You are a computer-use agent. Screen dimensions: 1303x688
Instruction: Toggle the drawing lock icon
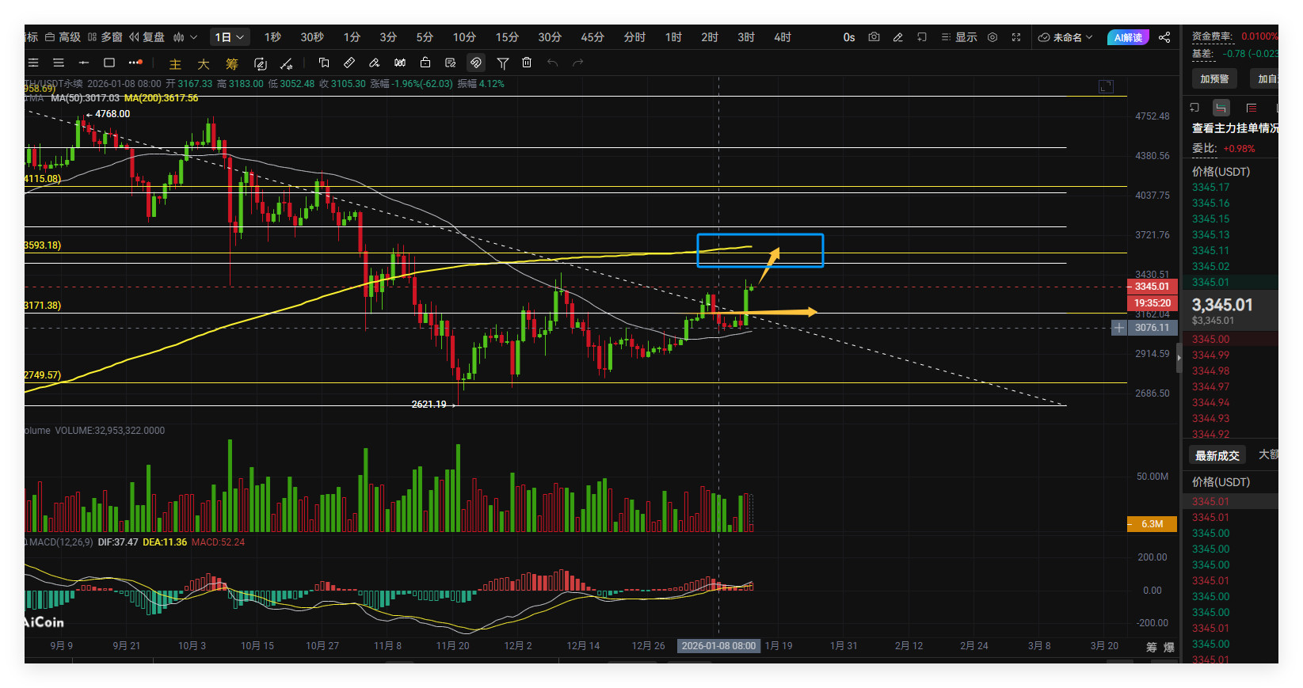[x=425, y=63]
